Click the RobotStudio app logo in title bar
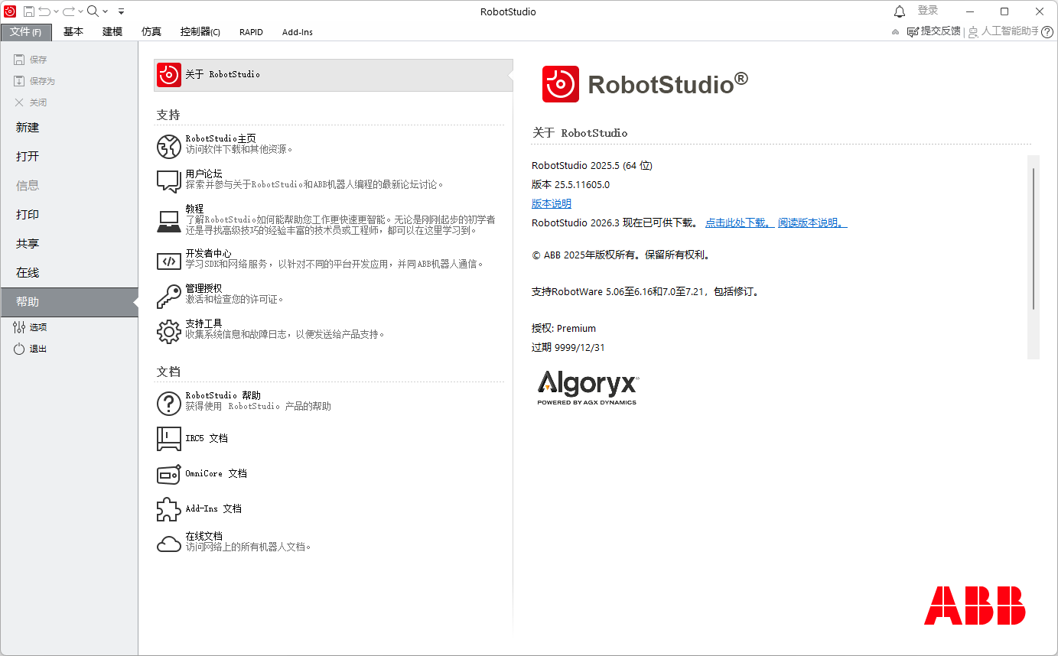Viewport: 1058px width, 656px height. pos(10,11)
